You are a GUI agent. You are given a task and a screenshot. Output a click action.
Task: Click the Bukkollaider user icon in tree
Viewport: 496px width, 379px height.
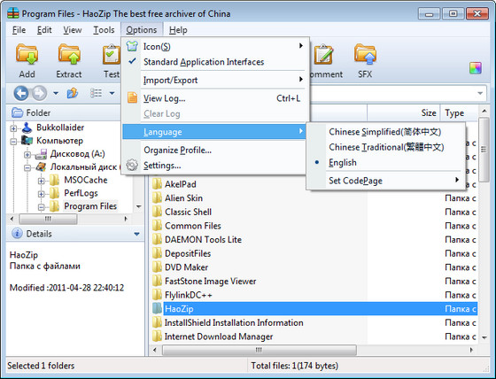click(x=27, y=128)
